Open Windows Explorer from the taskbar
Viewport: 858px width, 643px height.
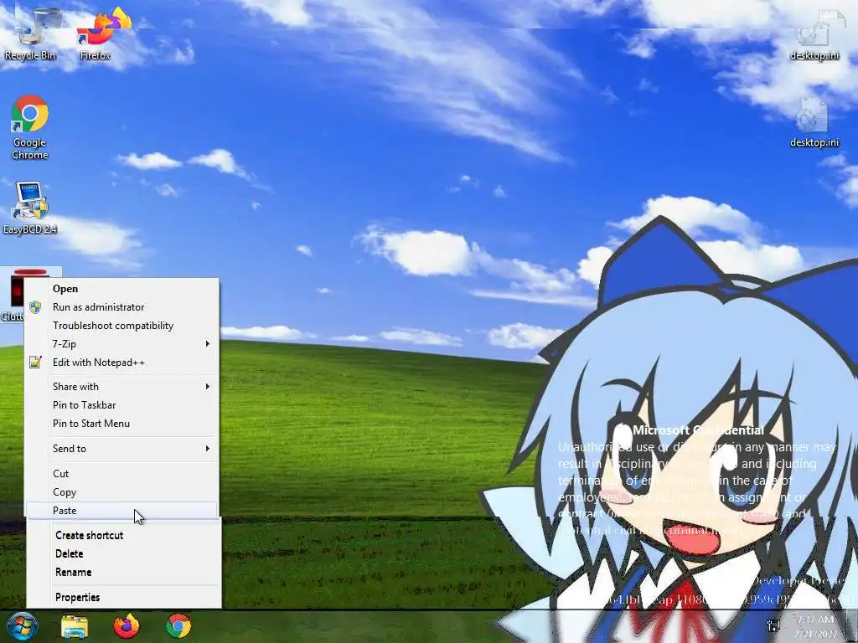[75, 627]
